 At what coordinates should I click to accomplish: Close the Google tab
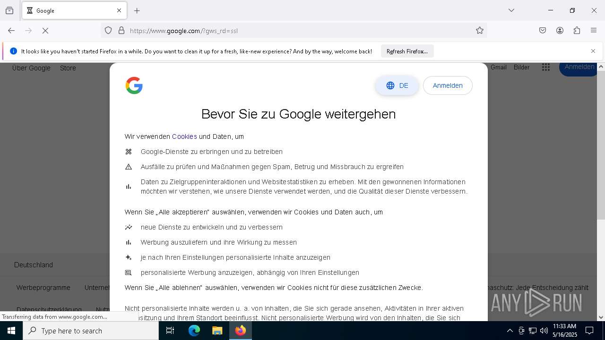(119, 10)
